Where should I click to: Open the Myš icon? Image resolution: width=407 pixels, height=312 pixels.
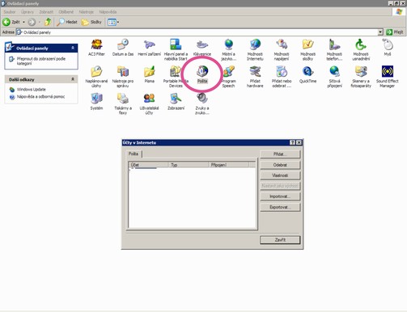[388, 48]
